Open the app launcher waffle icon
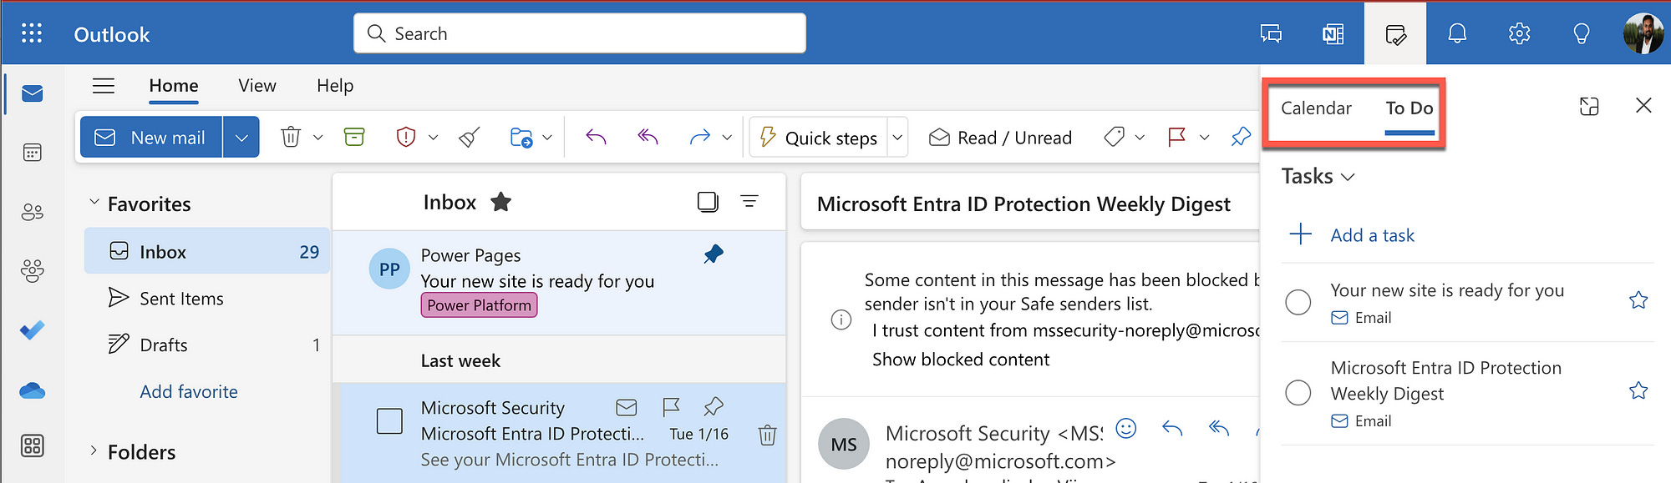This screenshot has width=1671, height=483. [32, 33]
